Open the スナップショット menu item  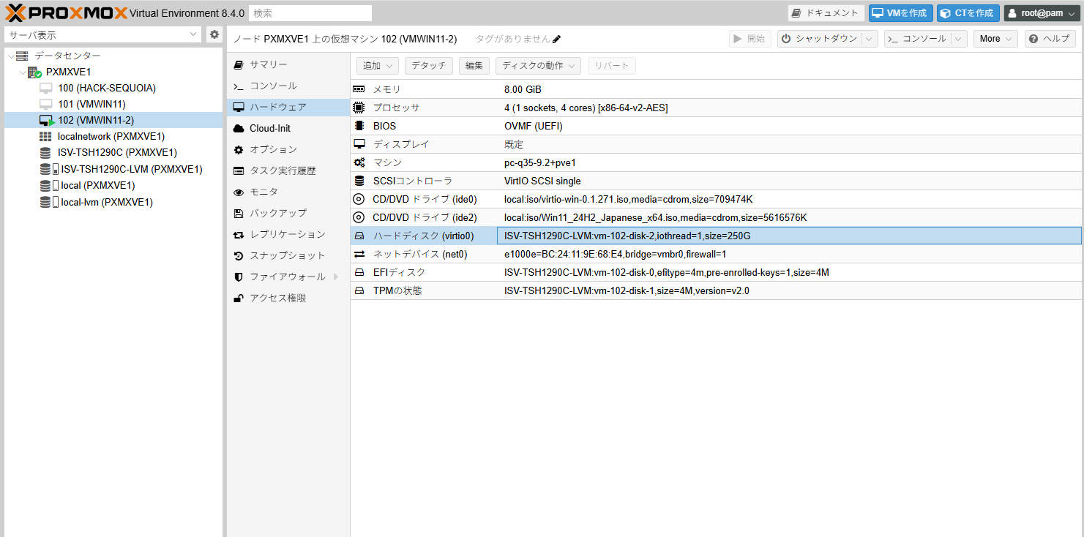[288, 256]
